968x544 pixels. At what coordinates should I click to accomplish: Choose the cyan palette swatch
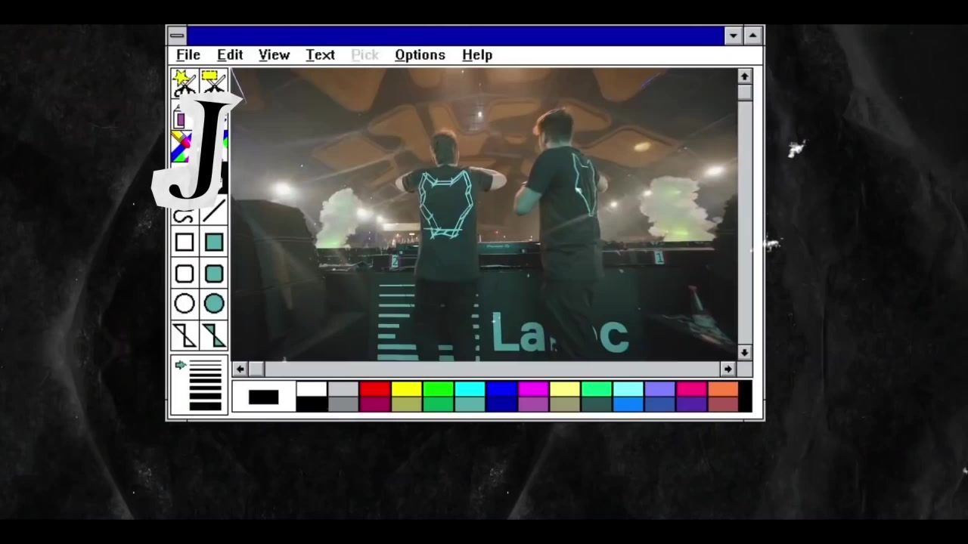[x=470, y=389]
